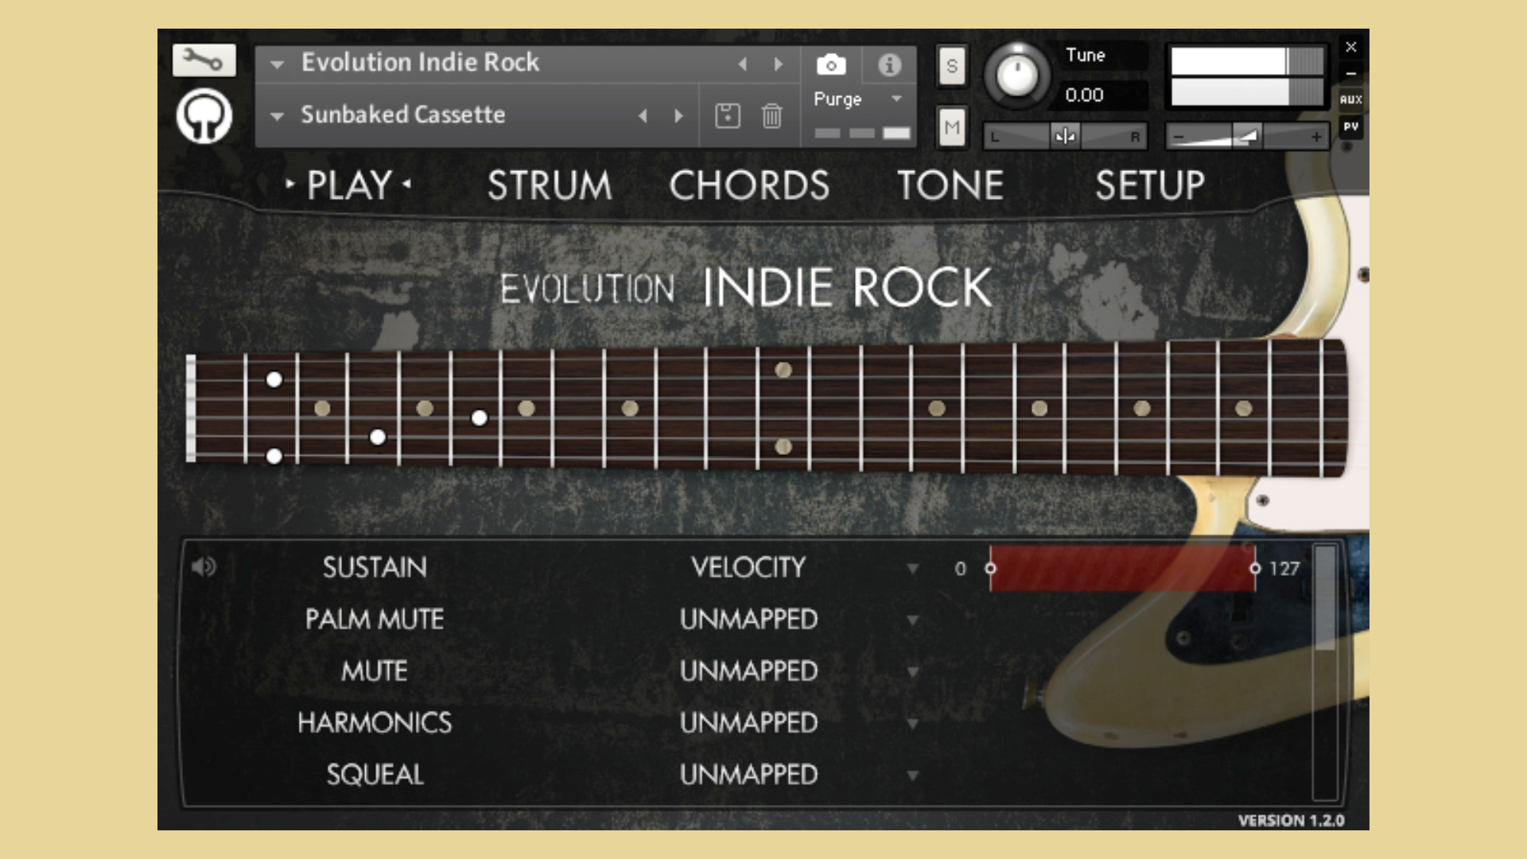This screenshot has width=1527, height=859.
Task: Open the Velocity mapping dropdown for Sustain
Action: click(x=913, y=568)
